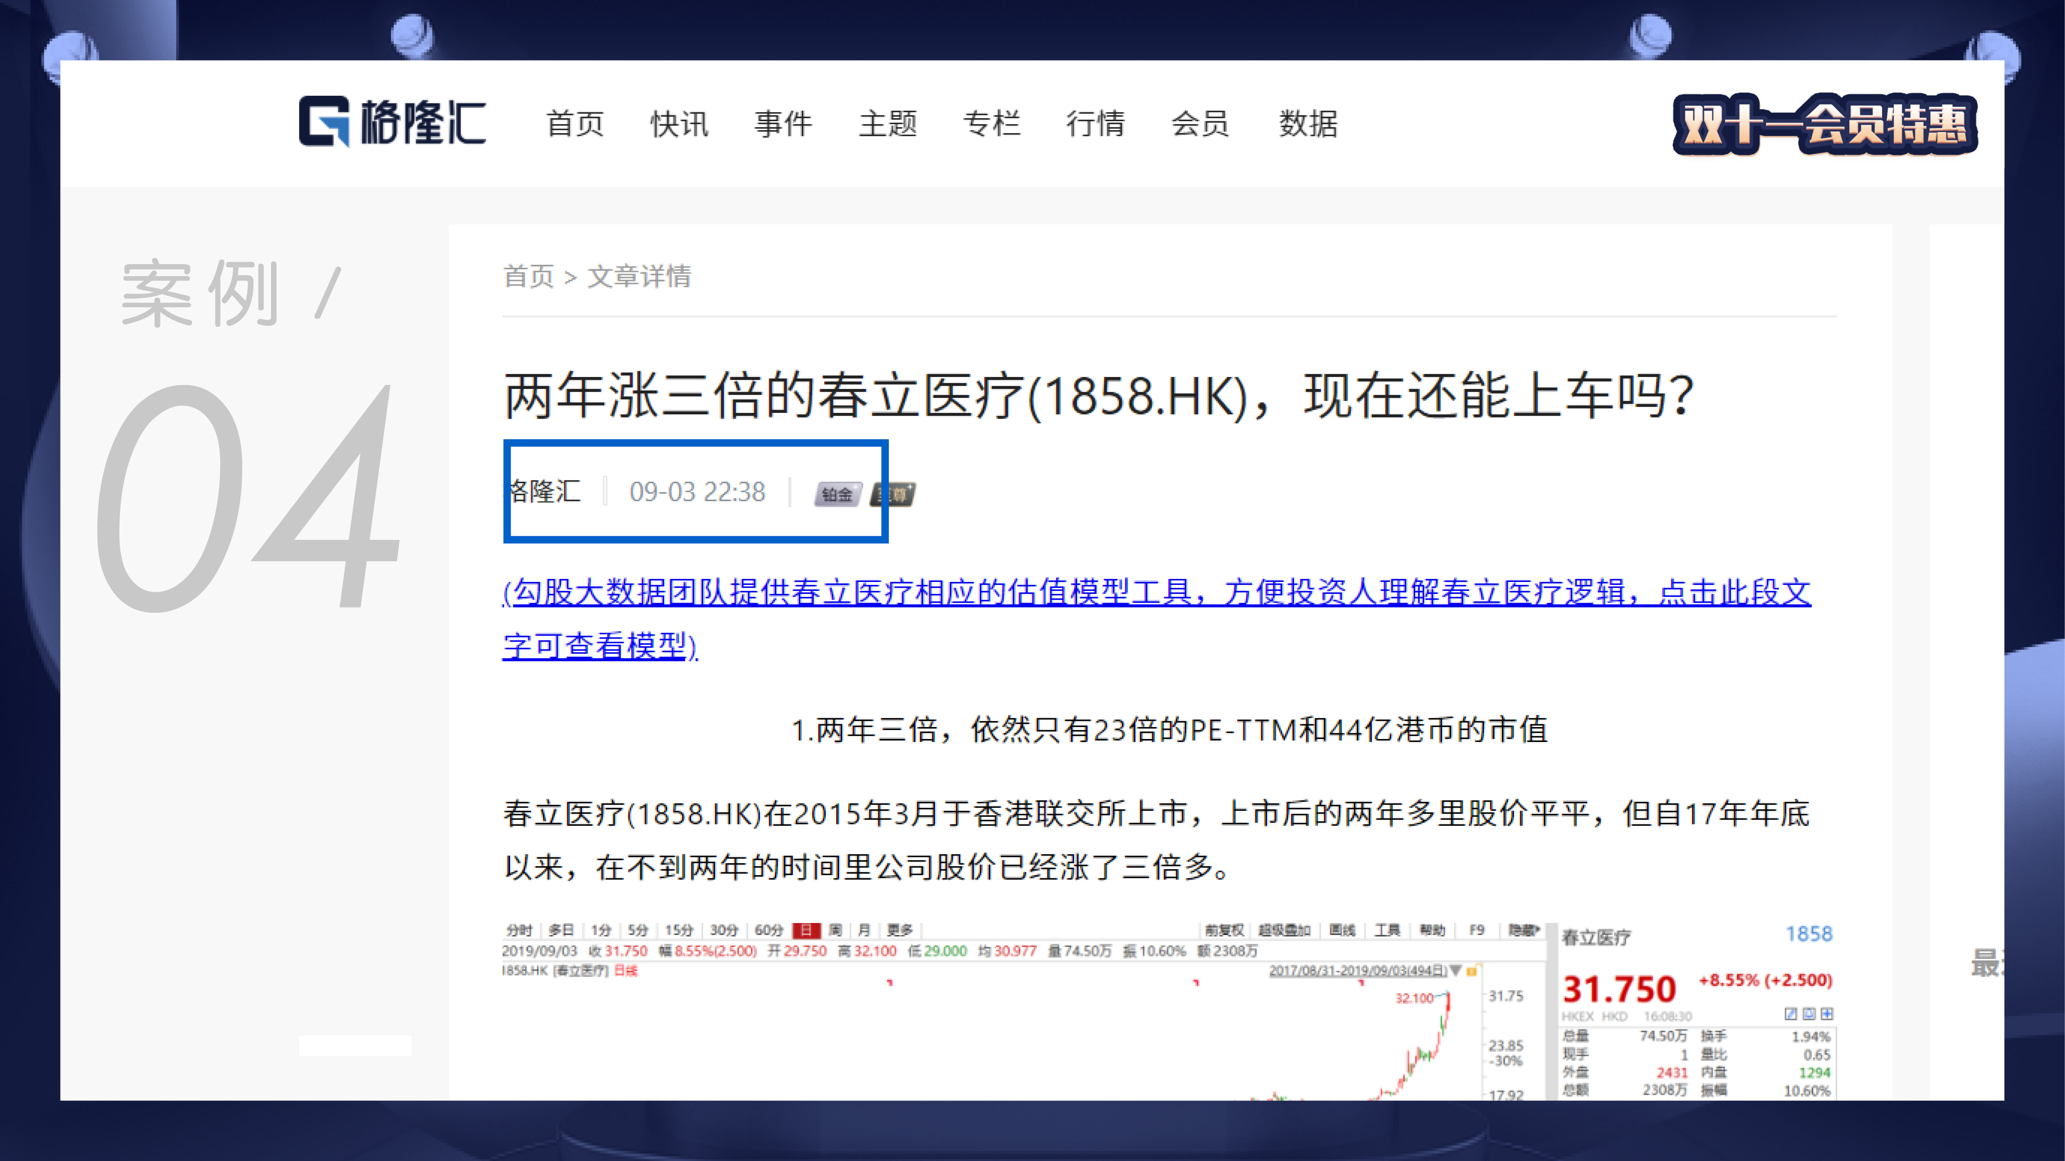Open the 数据 navigation item
The image size is (2065, 1161).
(1308, 124)
